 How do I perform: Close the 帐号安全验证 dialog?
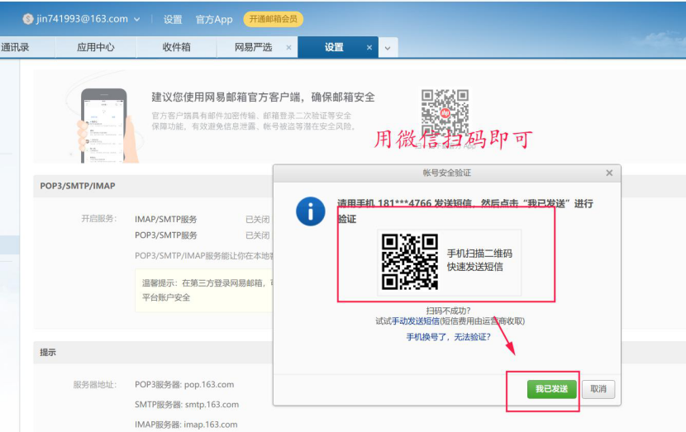609,173
